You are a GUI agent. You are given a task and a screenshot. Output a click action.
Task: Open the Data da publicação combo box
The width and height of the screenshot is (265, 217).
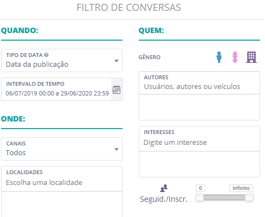tap(62, 60)
